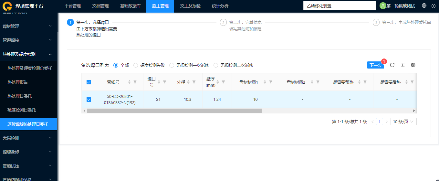Image resolution: width=439 pixels, height=181 pixels.
Task: Expand the 无损检测 sidebar menu
Action: (x=28, y=138)
